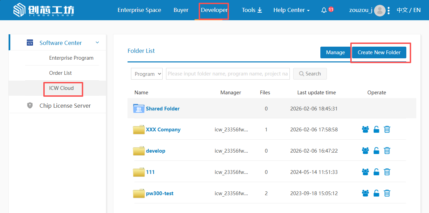Focus the folder name search field

click(228, 74)
